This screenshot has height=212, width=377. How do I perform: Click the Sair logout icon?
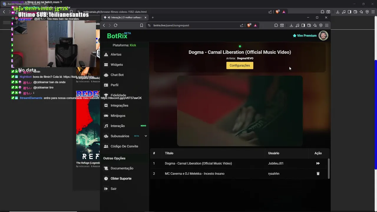[x=106, y=189]
